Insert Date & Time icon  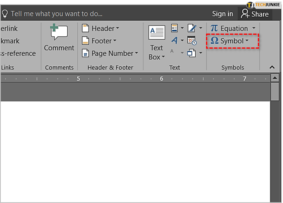coord(191,40)
